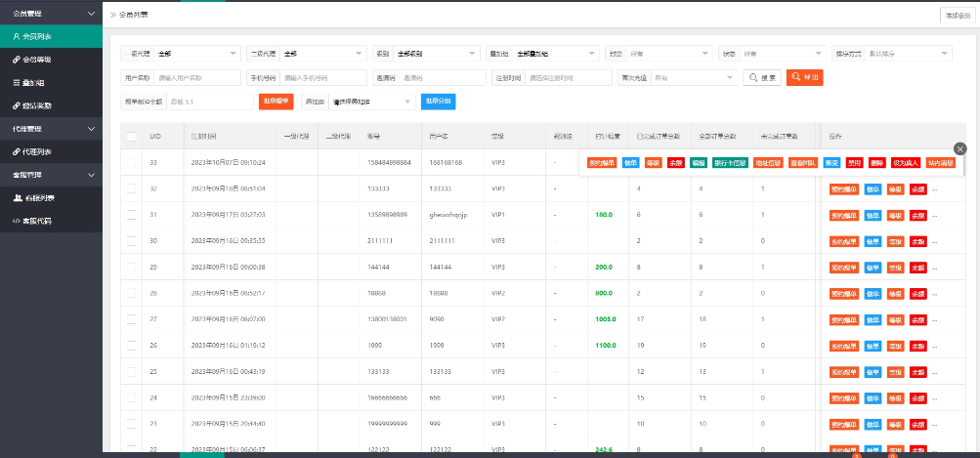Click the orange 导出 export button

click(804, 77)
